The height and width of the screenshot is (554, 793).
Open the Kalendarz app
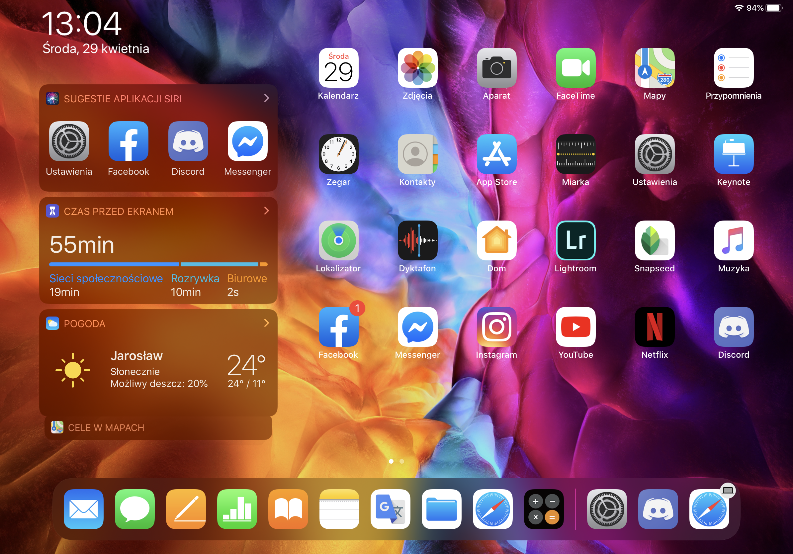[x=338, y=68]
